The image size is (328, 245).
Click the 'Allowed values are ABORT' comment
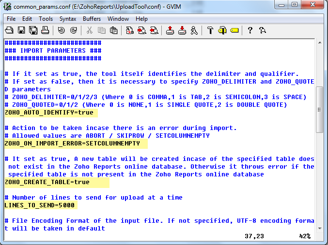click(x=107, y=136)
